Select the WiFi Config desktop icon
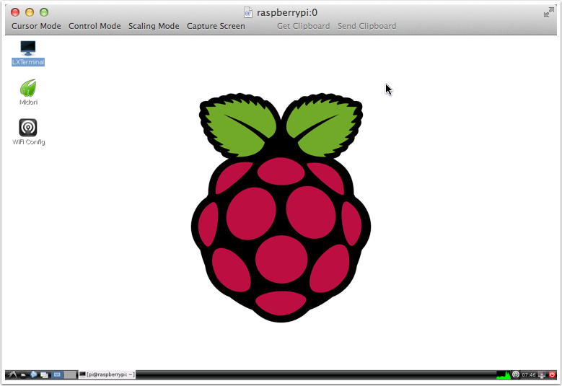The image size is (562, 386). click(x=28, y=132)
